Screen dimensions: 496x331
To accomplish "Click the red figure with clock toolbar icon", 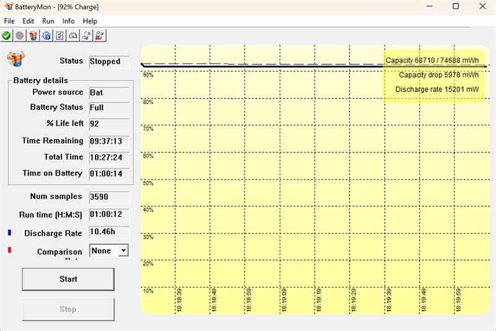I will click(x=100, y=35).
